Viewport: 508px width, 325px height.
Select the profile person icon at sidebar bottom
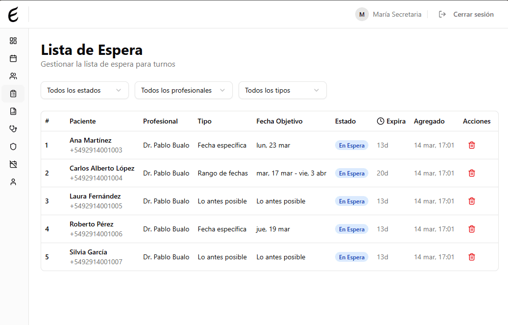[x=13, y=182]
